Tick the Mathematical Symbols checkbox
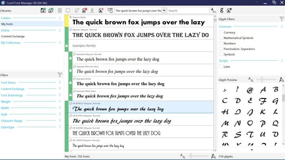Image resolution: width=285 pixels, height=160 pixels. [221, 38]
